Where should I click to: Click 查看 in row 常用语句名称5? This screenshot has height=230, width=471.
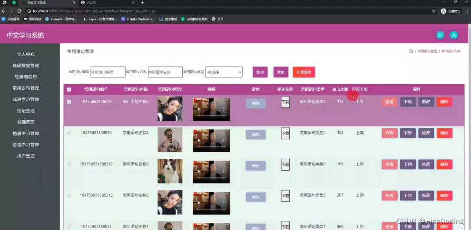coord(390,102)
